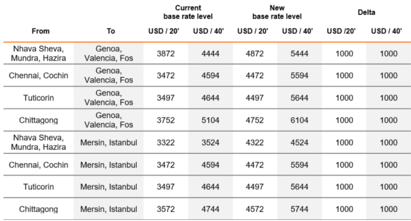
Task: Click the 3872 rate cell
Action: point(165,54)
